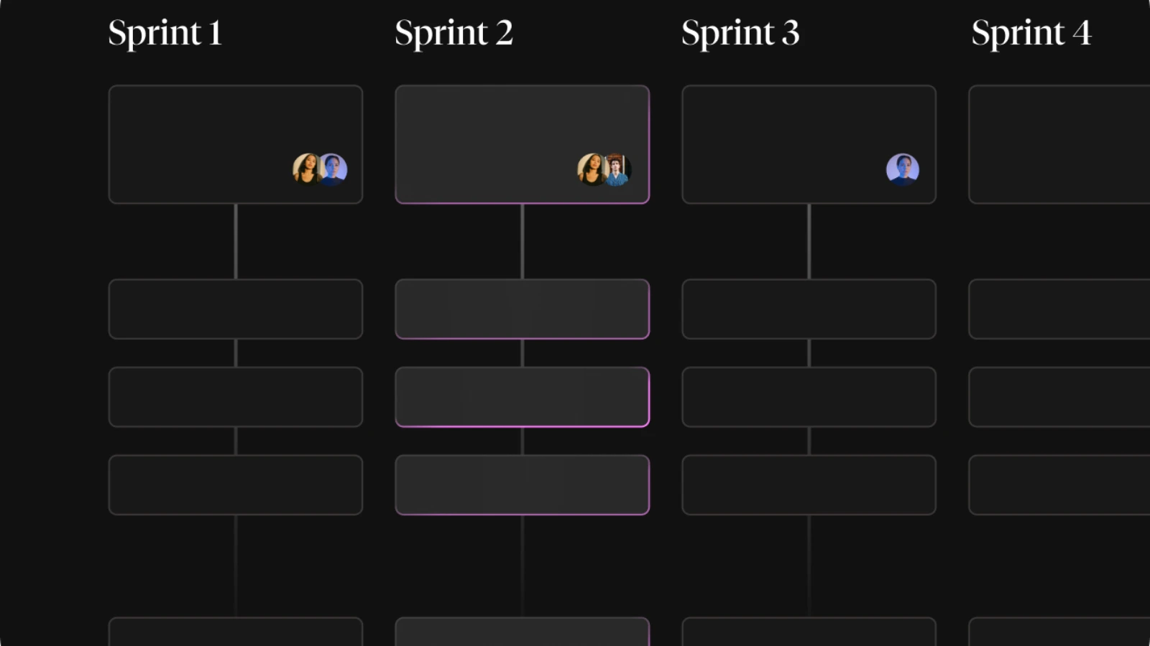Open the Sprint 4 heading
This screenshot has width=1150, height=646.
pyautogui.click(x=1031, y=33)
